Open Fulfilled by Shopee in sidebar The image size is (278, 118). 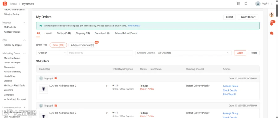point(13,45)
